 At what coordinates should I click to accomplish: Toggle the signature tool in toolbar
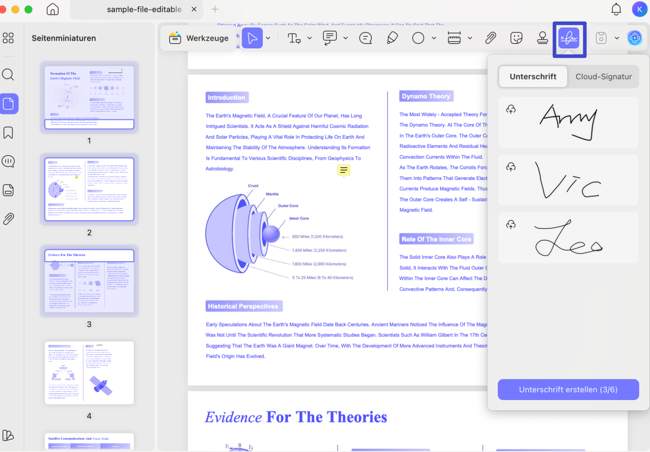tap(569, 38)
